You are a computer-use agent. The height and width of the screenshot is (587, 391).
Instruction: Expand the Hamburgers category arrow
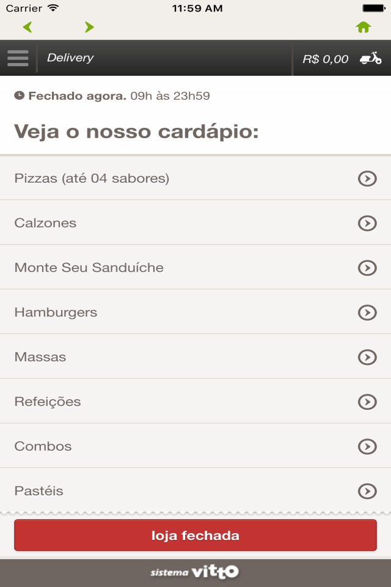[367, 312]
